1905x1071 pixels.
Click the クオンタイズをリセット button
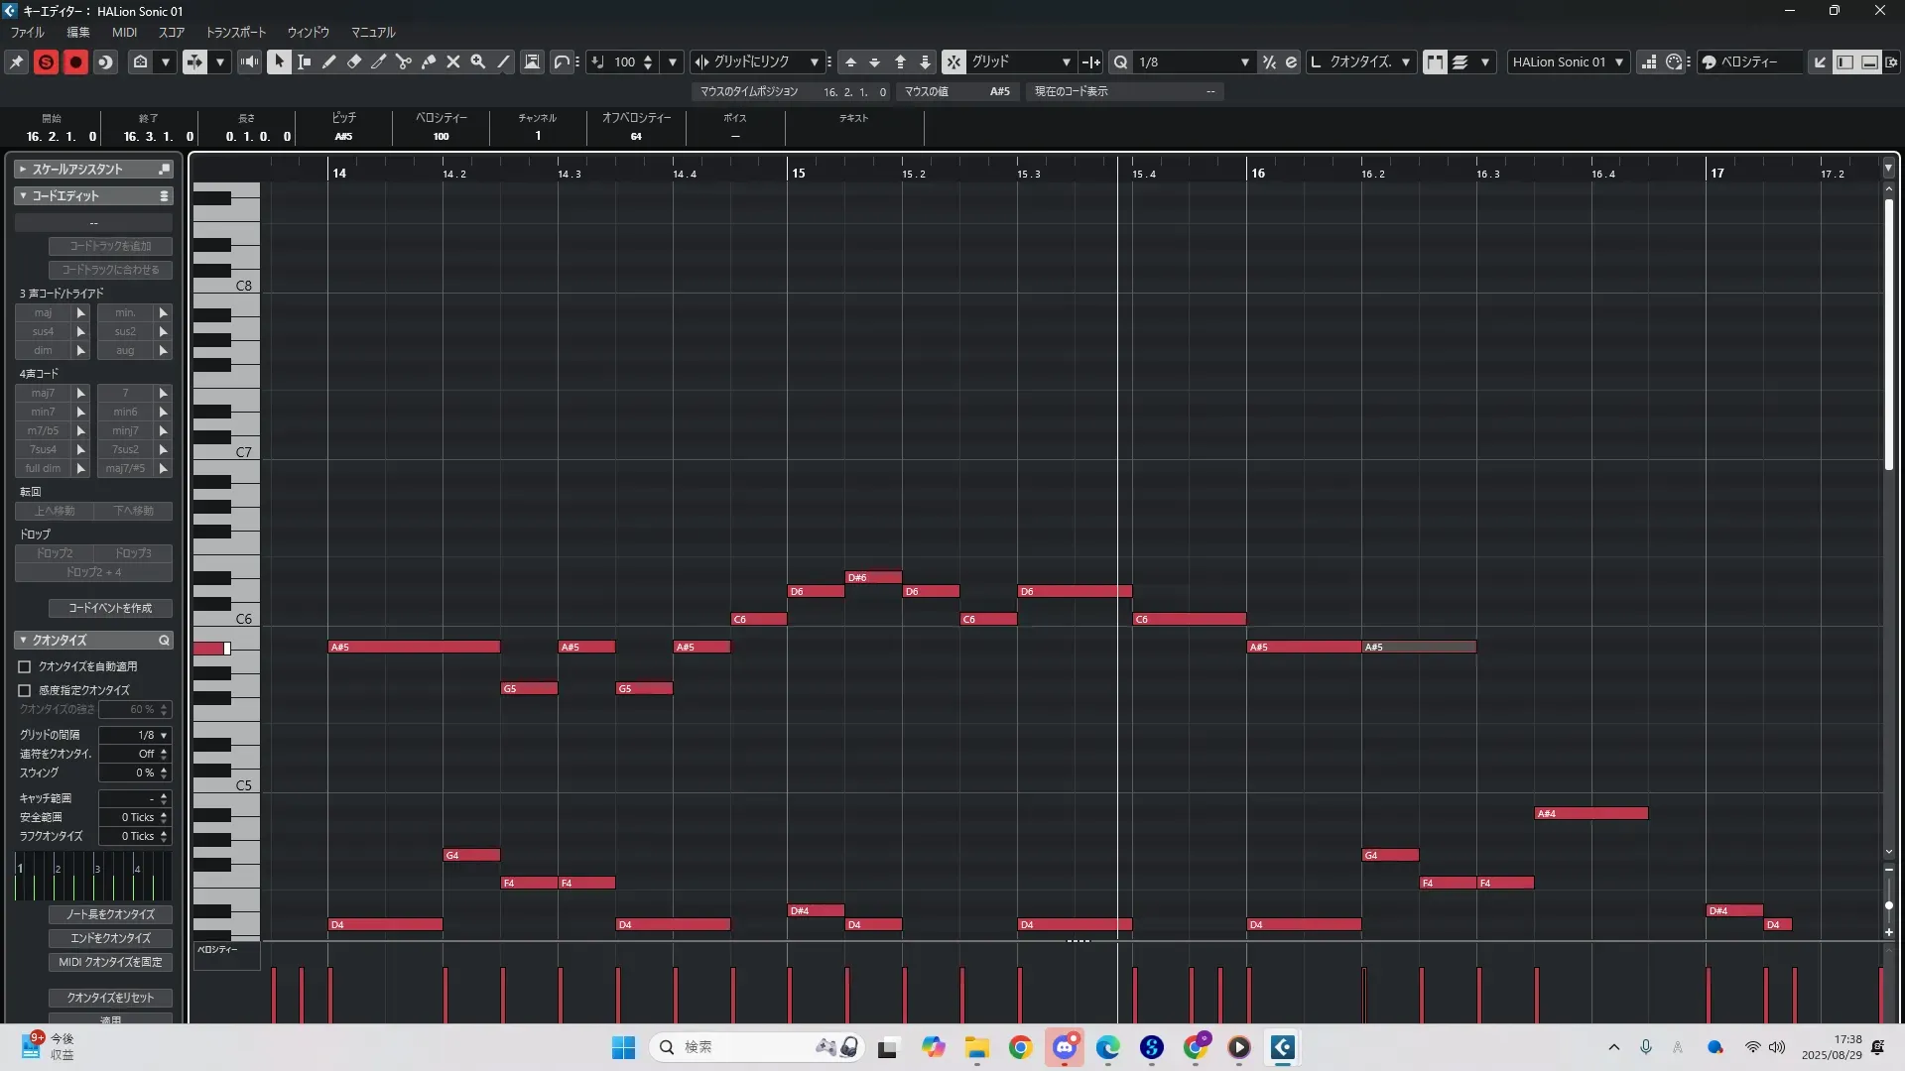[110, 998]
